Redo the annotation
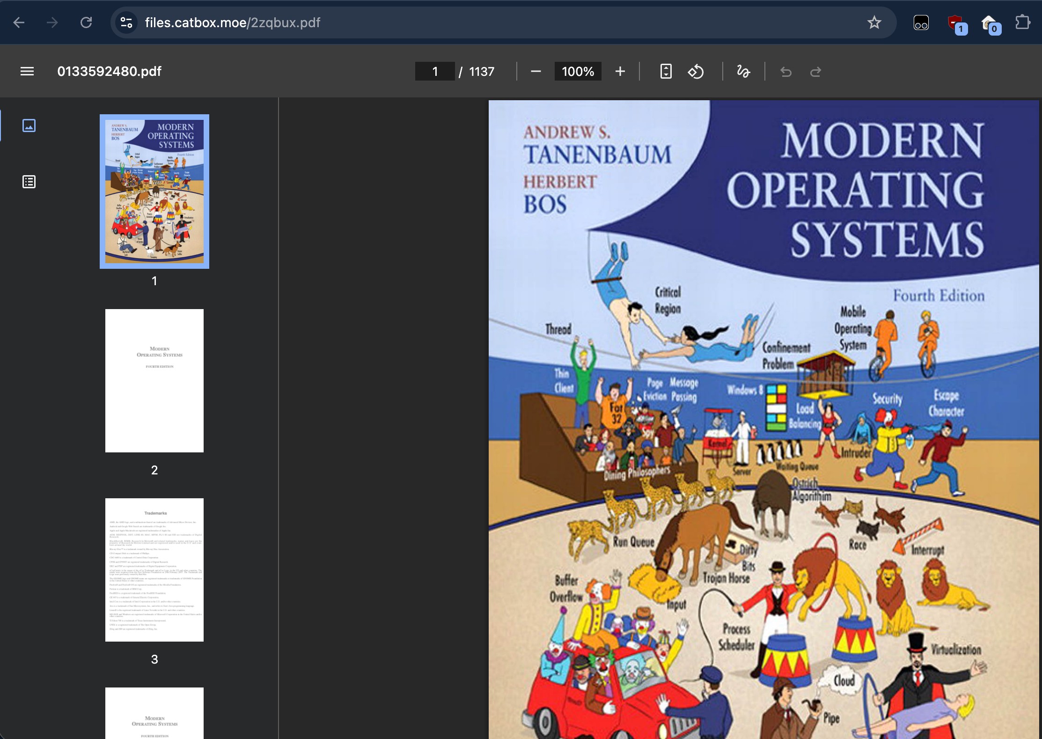Viewport: 1042px width, 739px height. tap(816, 72)
